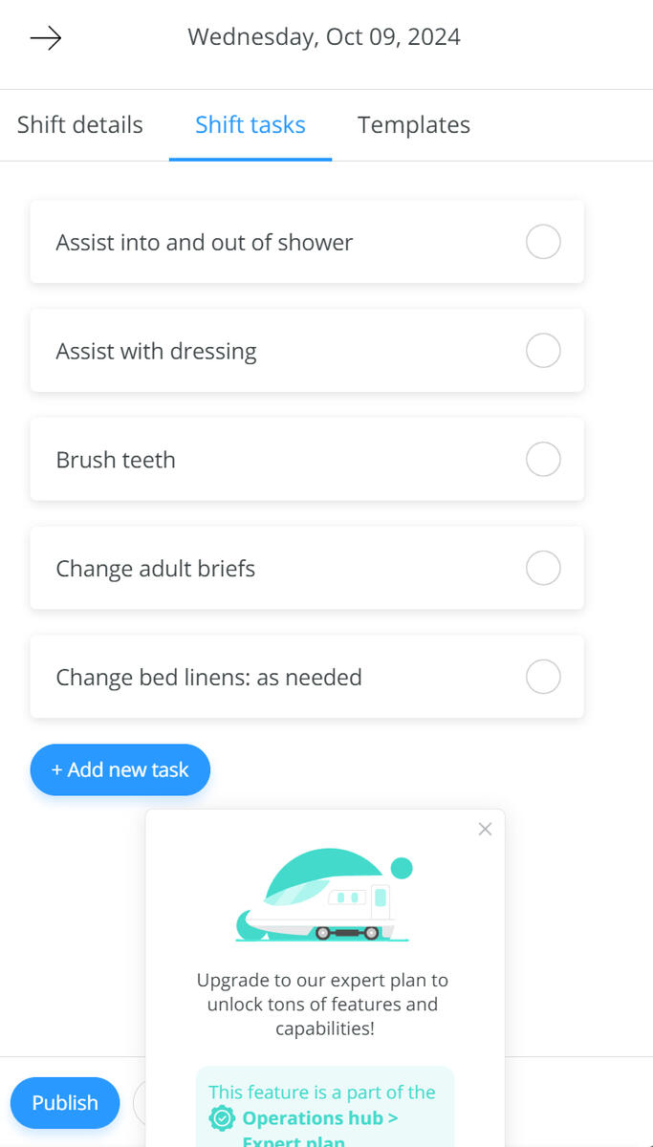
Task: Click the Wednesday, Oct 09, 2024 header
Action: (324, 36)
